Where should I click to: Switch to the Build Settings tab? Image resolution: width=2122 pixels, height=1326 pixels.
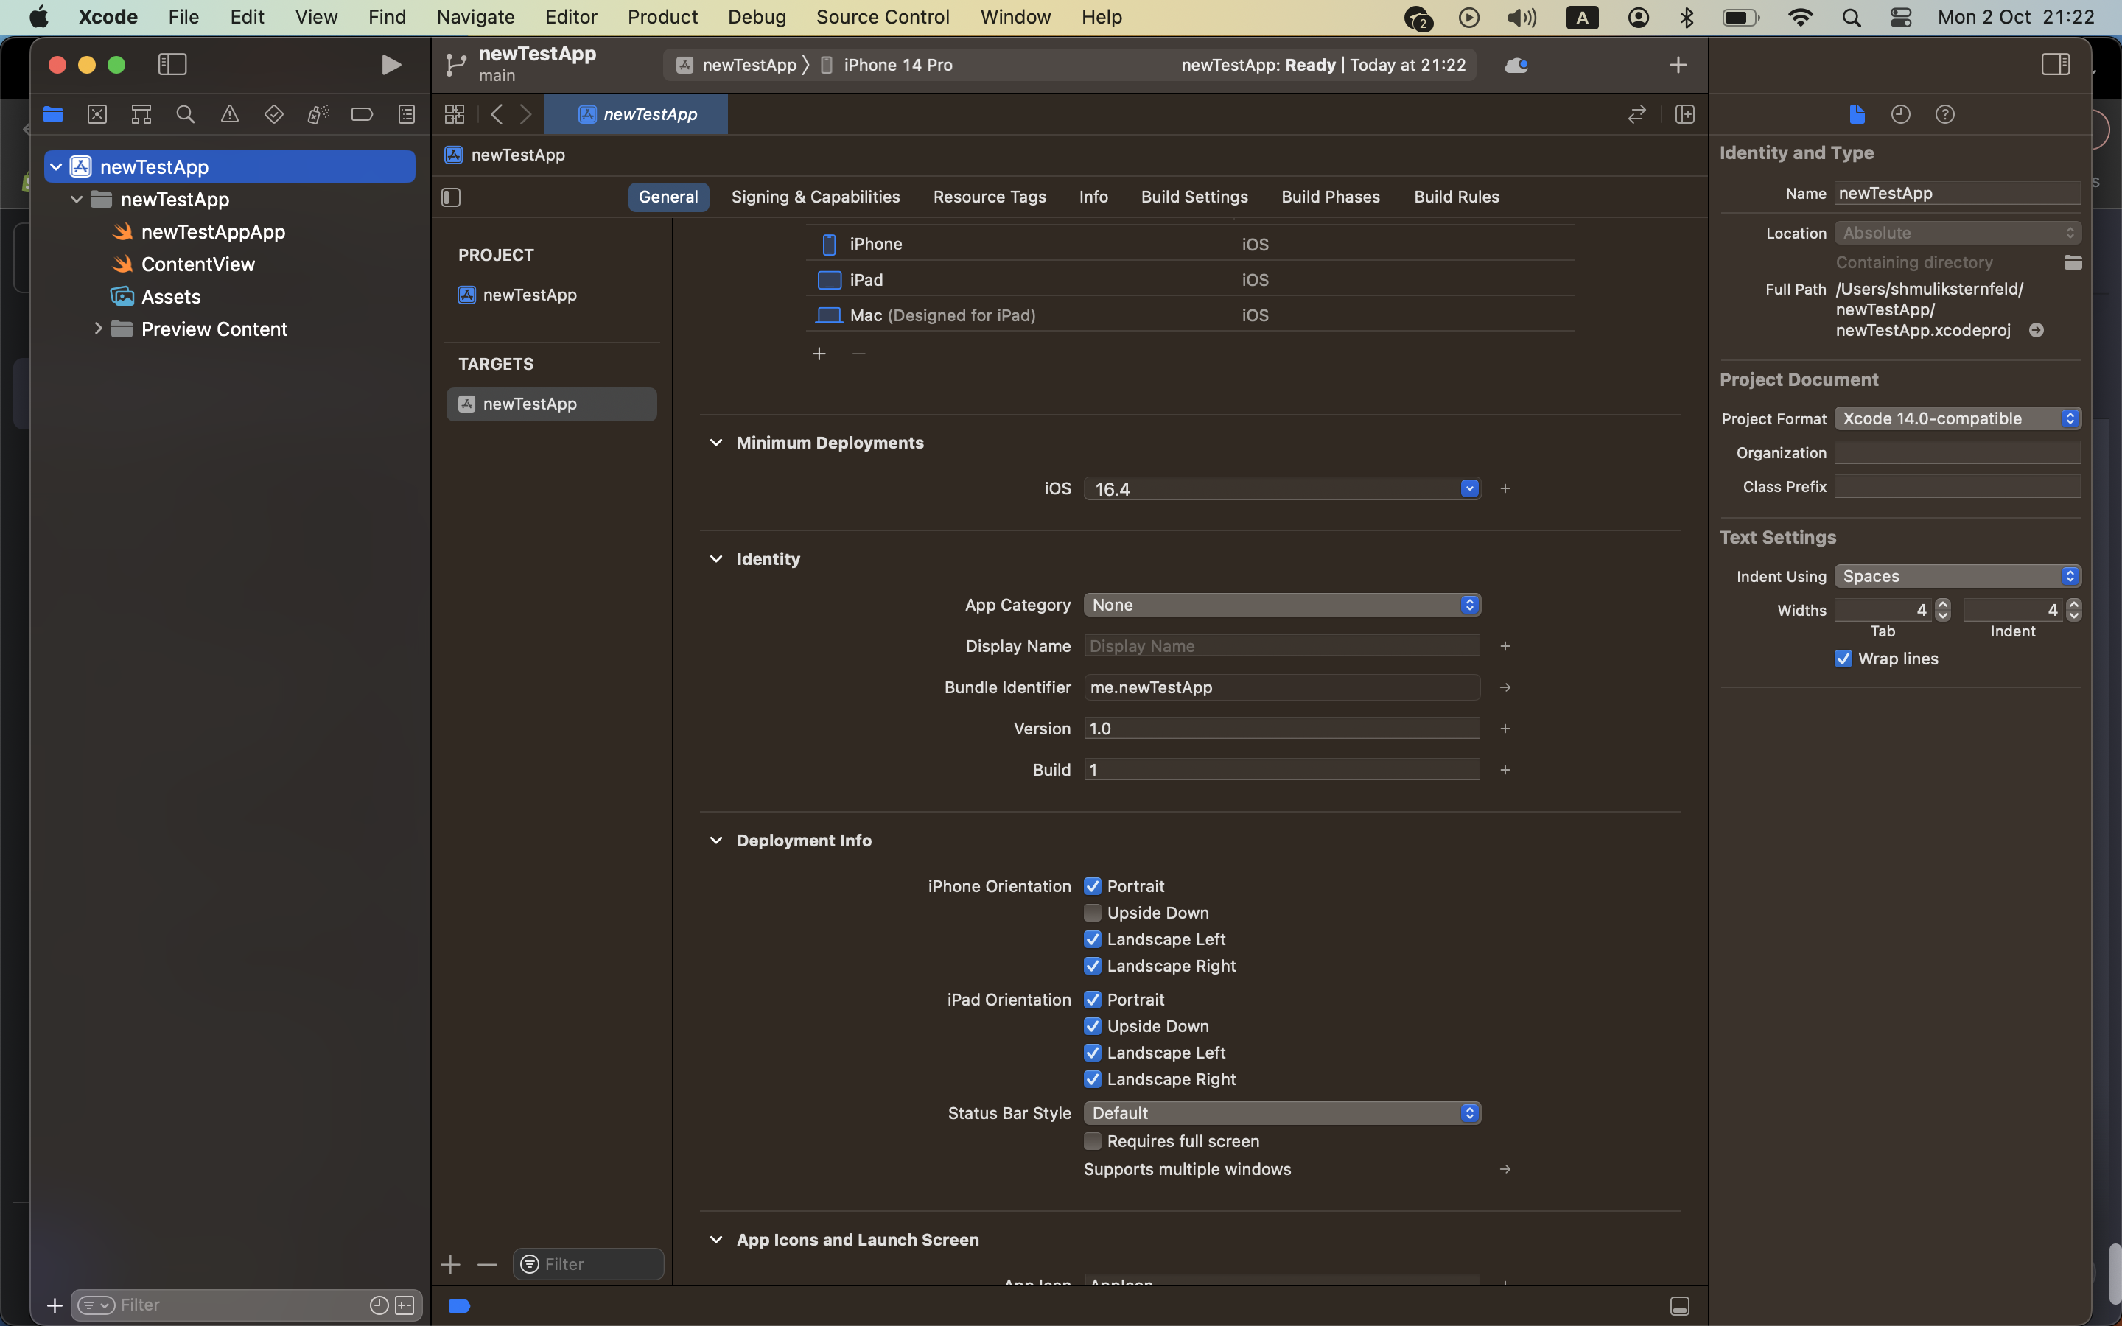coord(1194,197)
